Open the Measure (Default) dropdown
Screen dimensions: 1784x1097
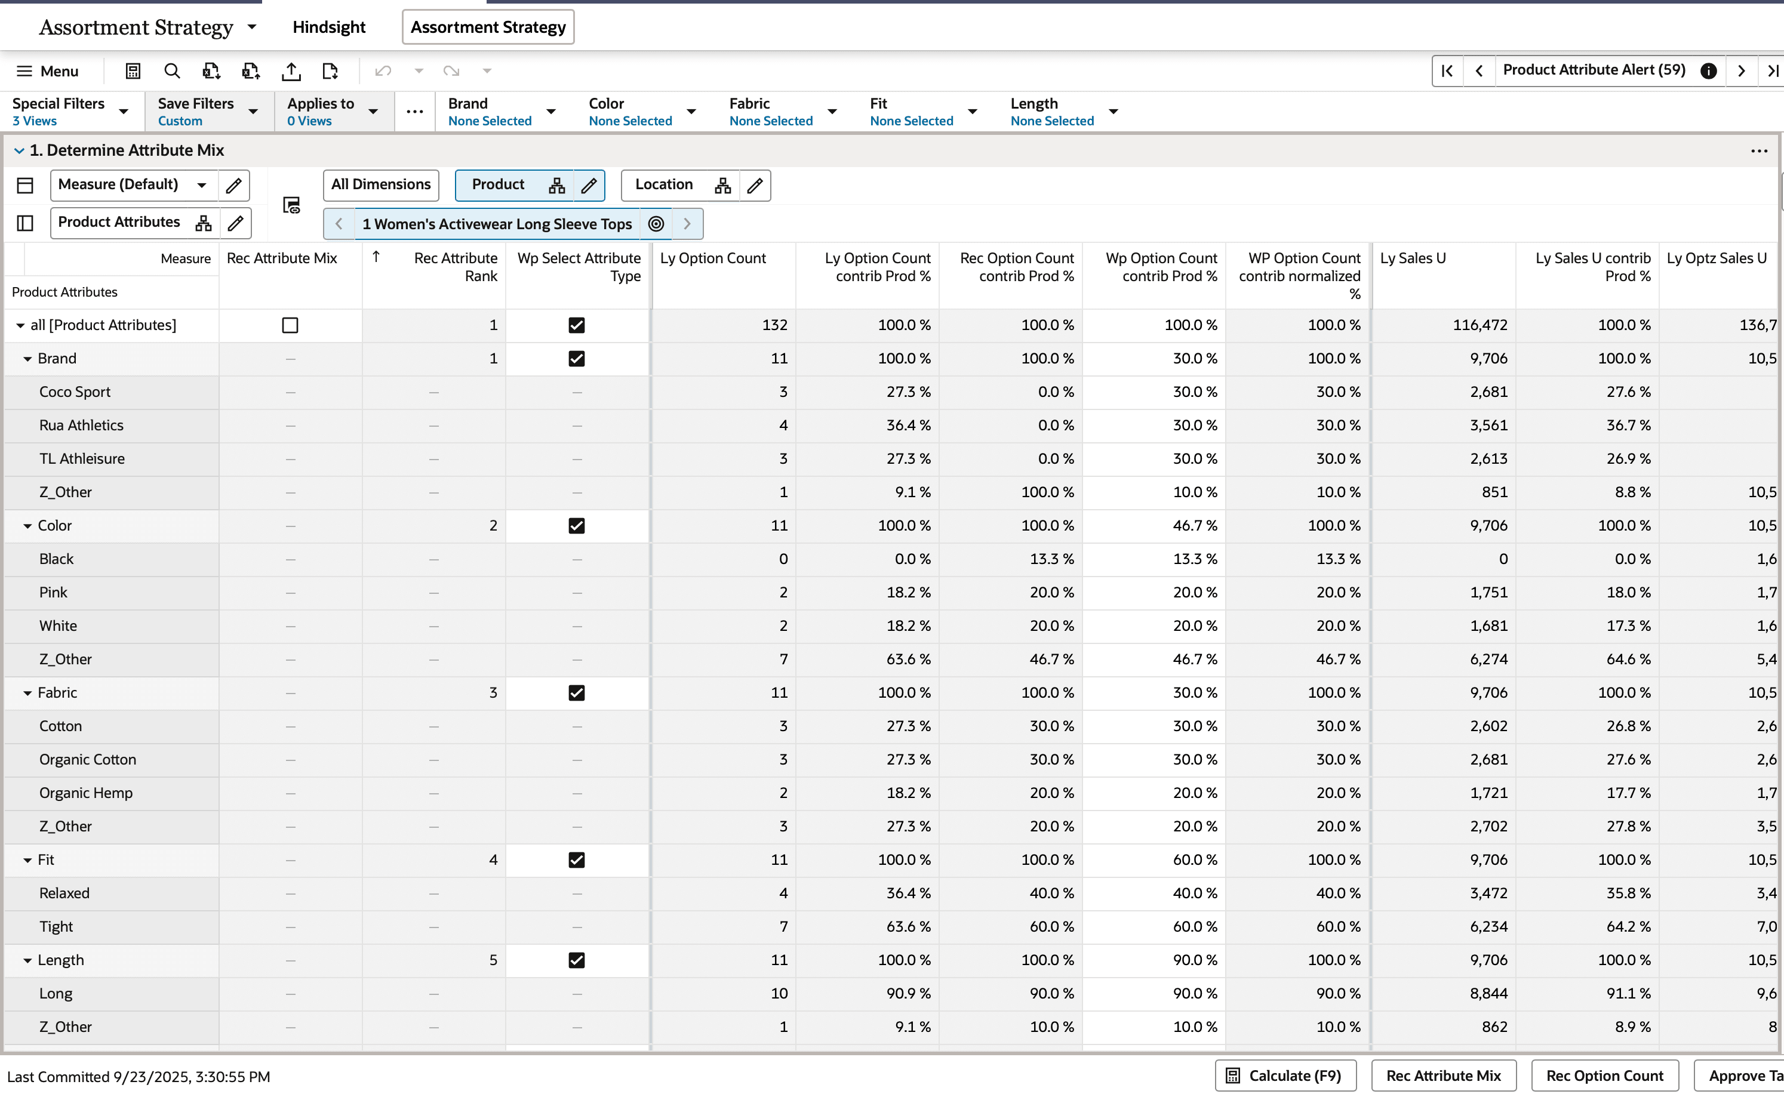click(202, 185)
